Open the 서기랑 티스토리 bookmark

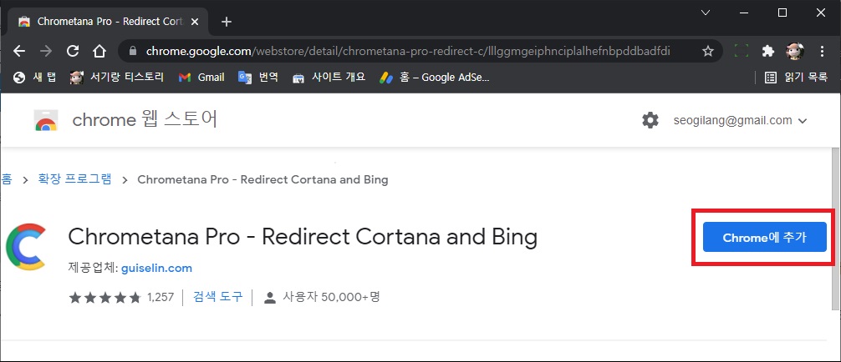click(x=117, y=78)
